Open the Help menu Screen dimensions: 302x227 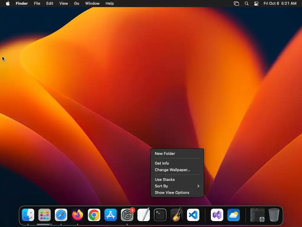click(x=110, y=4)
